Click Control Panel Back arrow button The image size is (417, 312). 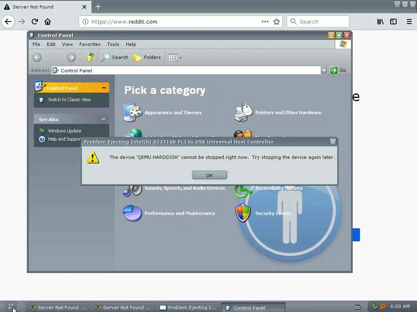point(37,57)
